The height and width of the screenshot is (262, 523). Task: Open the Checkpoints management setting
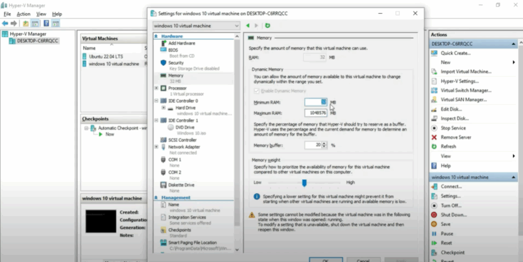click(179, 230)
